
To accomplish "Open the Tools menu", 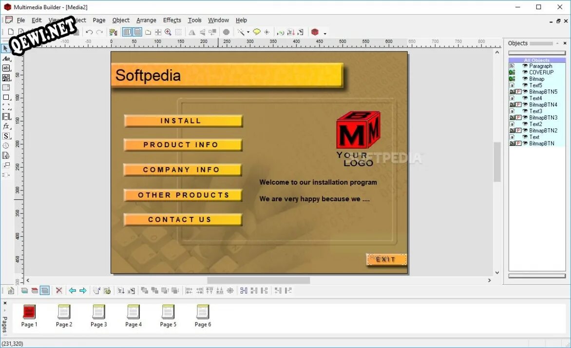I will pos(194,20).
